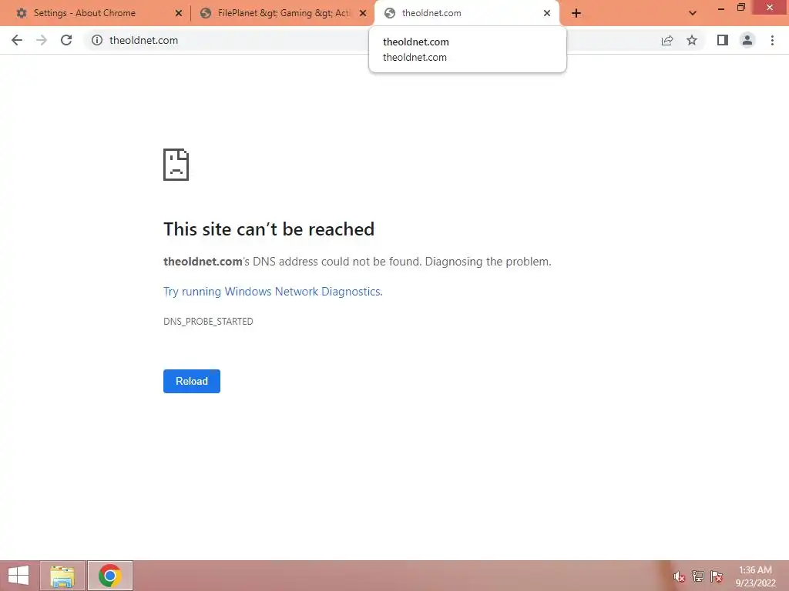Minimize the Chrome window
Viewport: 789px width, 591px height.
[x=721, y=8]
